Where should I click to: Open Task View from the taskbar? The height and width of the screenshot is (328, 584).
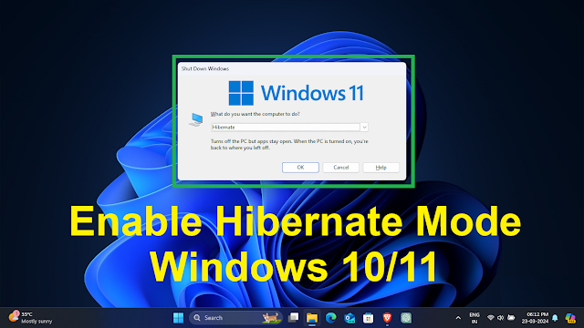[294, 318]
